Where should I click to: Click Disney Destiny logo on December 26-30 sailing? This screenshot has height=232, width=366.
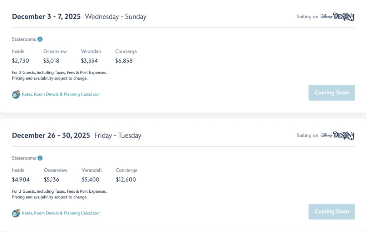click(x=337, y=135)
